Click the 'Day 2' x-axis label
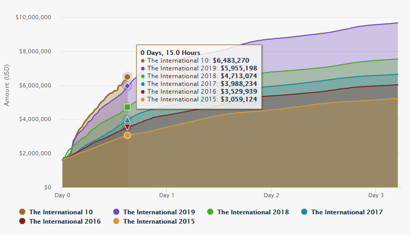The width and height of the screenshot is (410, 235). (x=271, y=195)
